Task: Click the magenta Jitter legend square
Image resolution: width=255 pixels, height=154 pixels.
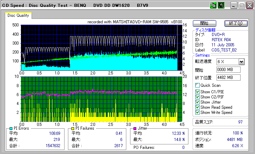Action: click(x=136, y=128)
